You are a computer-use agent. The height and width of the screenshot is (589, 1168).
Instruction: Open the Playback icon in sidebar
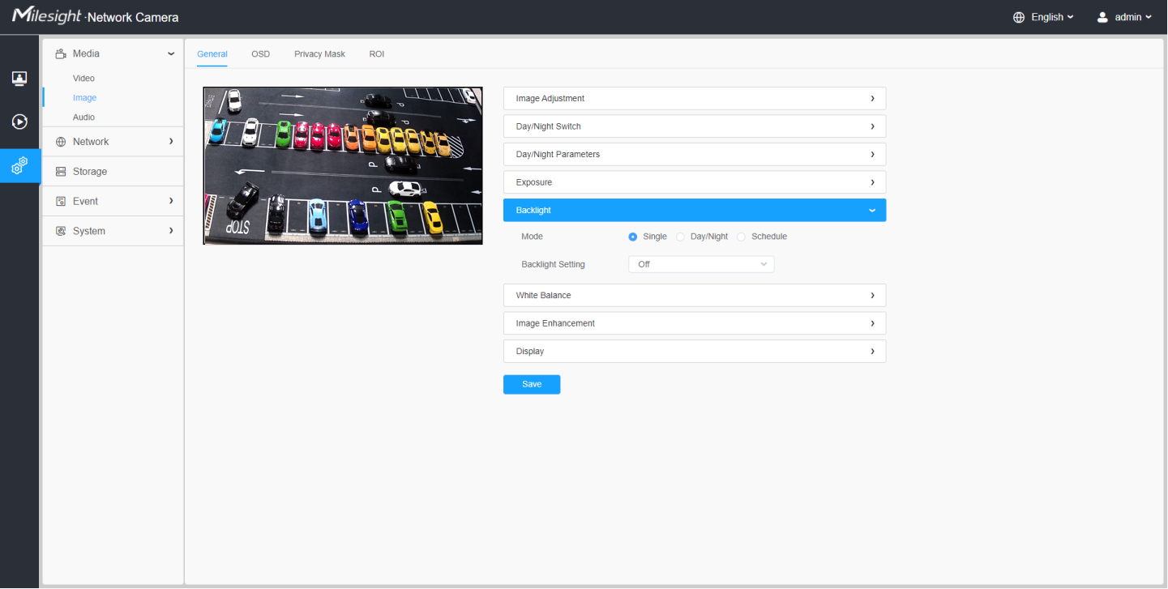click(x=19, y=122)
